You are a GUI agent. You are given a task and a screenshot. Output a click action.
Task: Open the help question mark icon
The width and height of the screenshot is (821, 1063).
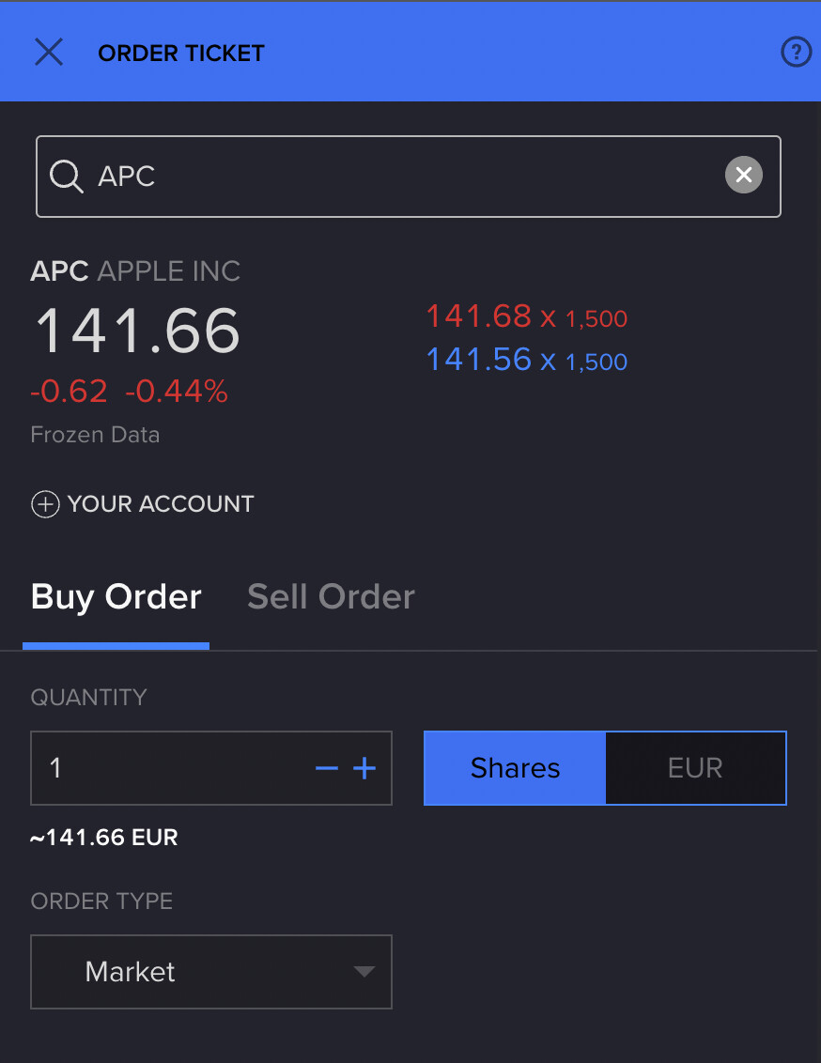click(796, 53)
